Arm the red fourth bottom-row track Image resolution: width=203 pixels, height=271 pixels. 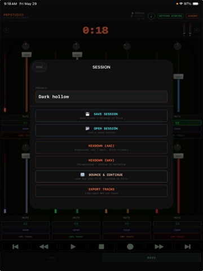pos(177,237)
